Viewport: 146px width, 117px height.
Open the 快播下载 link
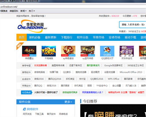[x=54, y=72]
